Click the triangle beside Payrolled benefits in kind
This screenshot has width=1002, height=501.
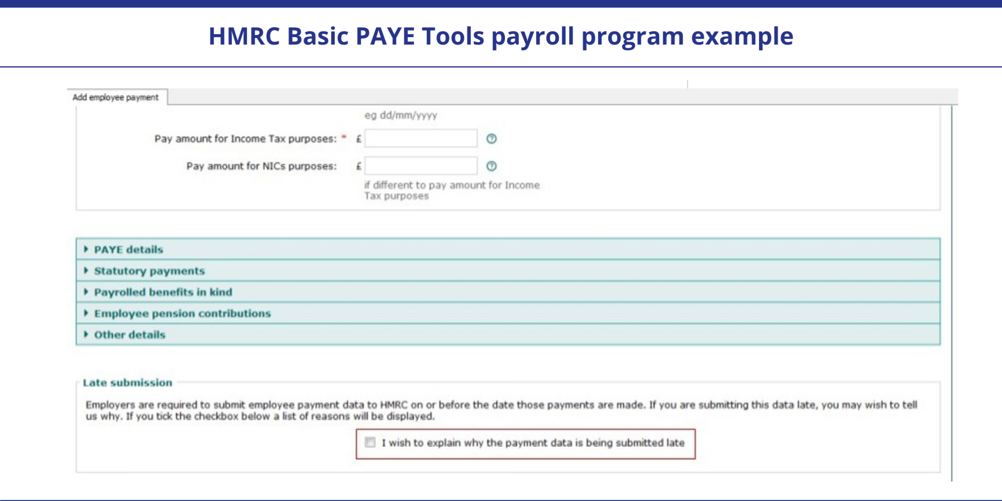(x=87, y=292)
